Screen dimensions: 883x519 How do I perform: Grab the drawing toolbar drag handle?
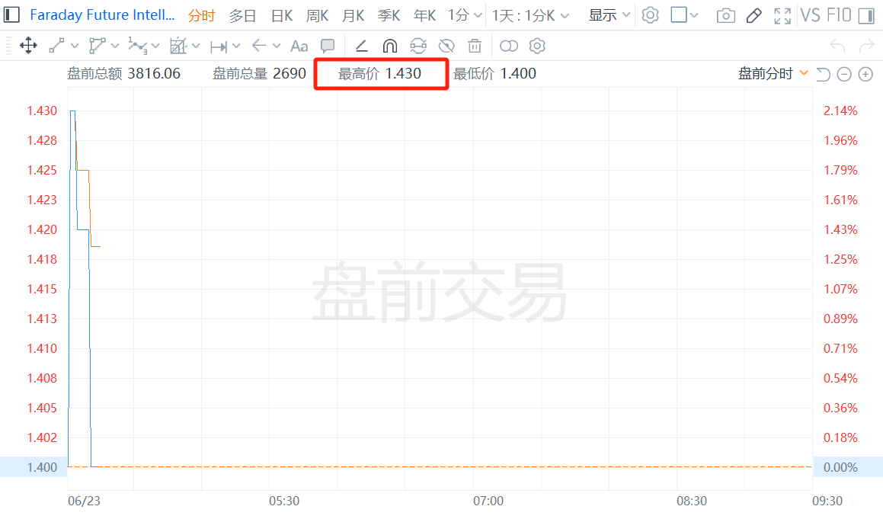click(8, 46)
